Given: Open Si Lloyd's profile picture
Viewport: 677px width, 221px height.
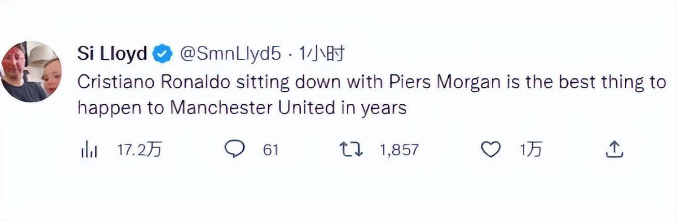Looking at the screenshot, I should coord(31,72).
